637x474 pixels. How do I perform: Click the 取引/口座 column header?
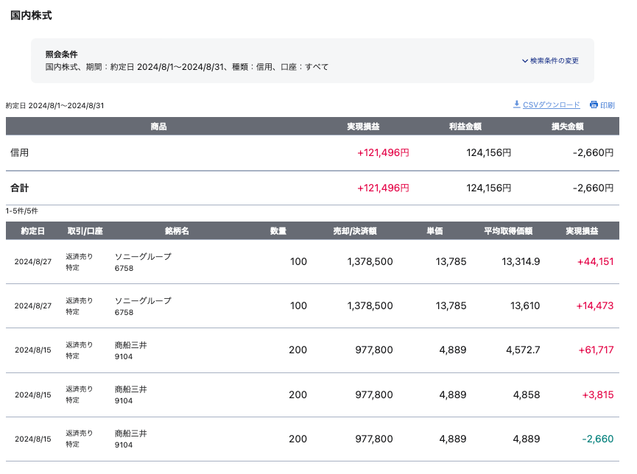point(85,231)
